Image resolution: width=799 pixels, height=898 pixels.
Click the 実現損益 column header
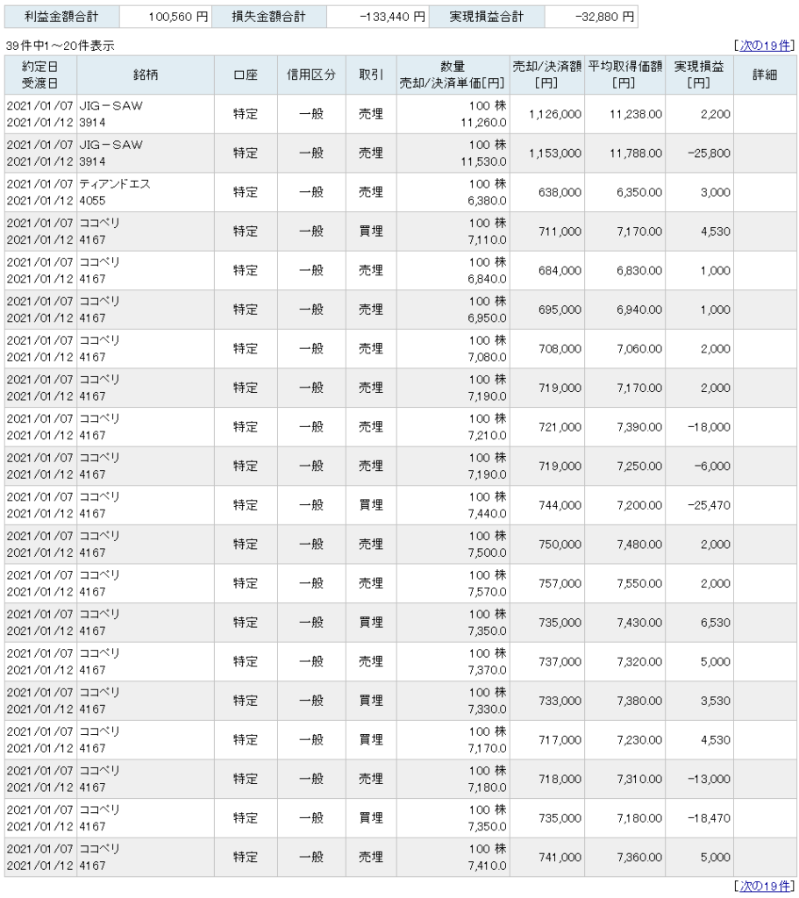click(x=699, y=75)
